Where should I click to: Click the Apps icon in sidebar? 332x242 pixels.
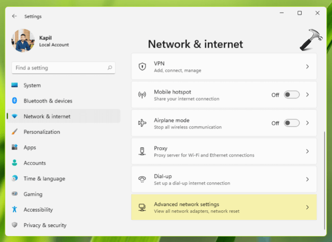point(14,147)
